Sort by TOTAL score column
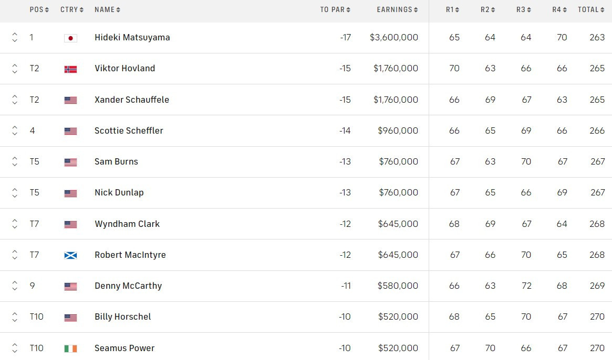Image resolution: width=612 pixels, height=360 pixels. pos(591,9)
